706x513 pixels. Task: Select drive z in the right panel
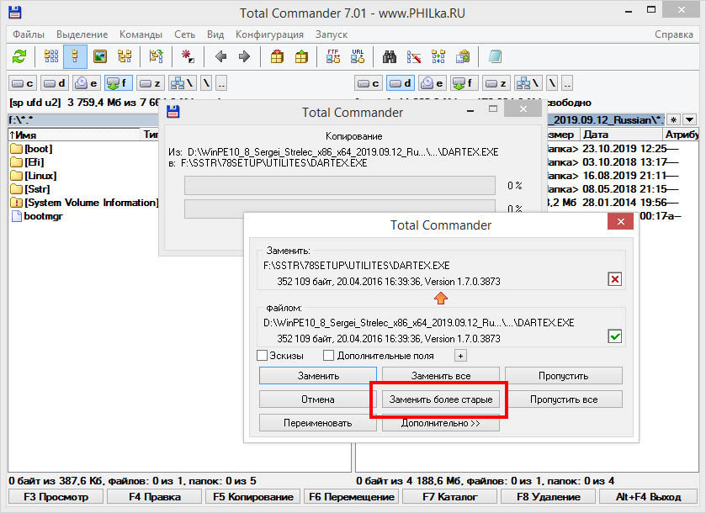click(x=496, y=83)
